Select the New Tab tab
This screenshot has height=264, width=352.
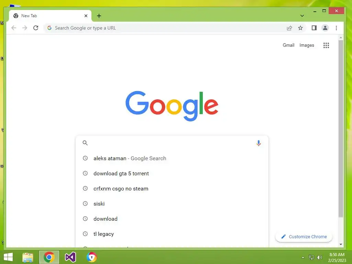[x=50, y=16]
